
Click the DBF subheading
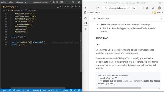click(x=97, y=45)
